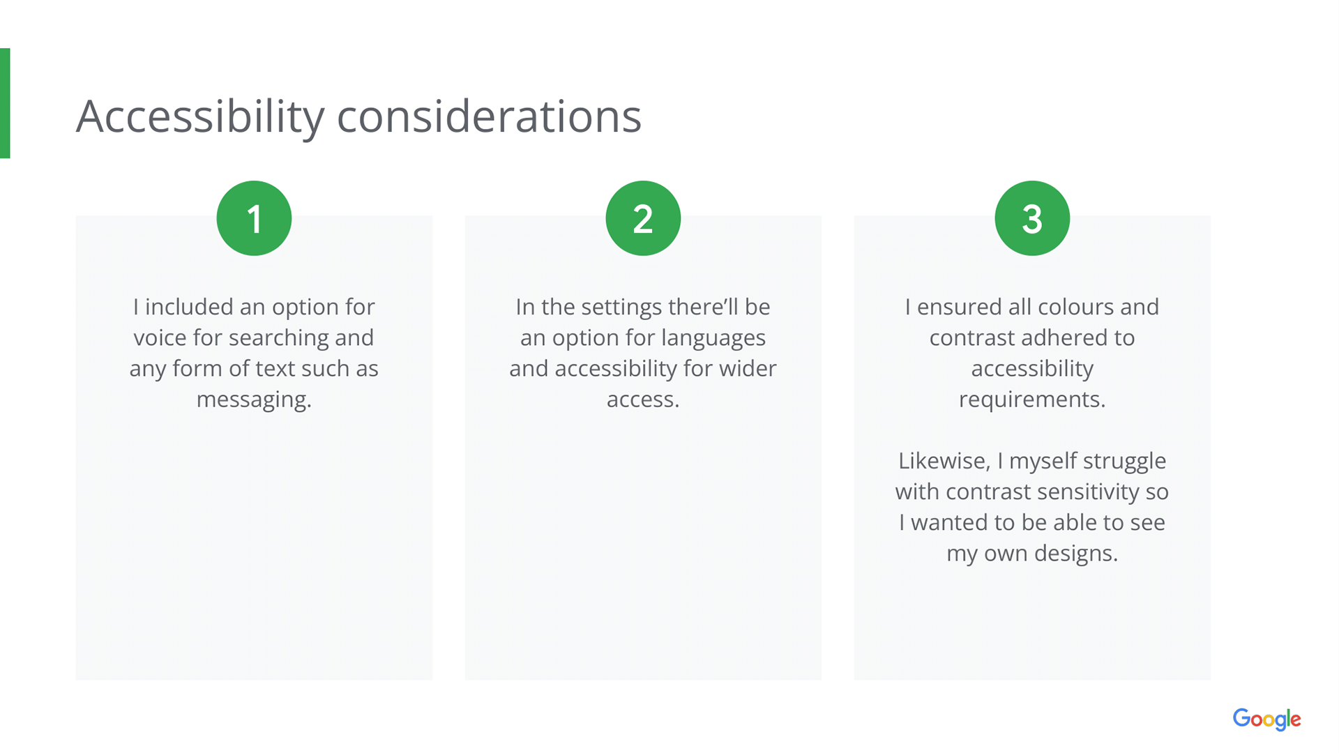Select the third grey card panel
The height and width of the screenshot is (753, 1339).
1032,627
